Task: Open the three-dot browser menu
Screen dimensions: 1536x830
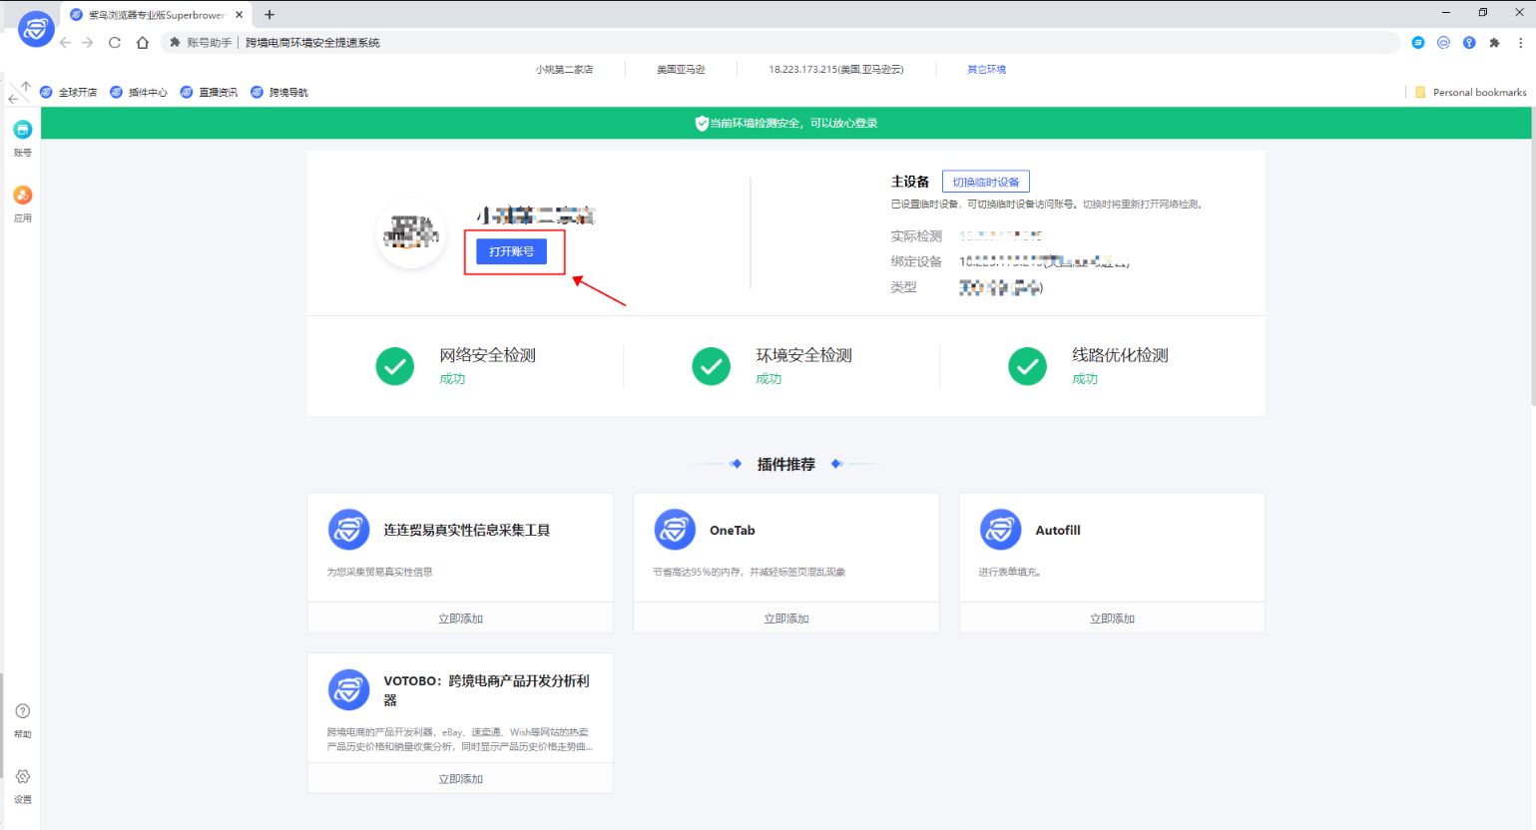Action: pyautogui.click(x=1519, y=42)
